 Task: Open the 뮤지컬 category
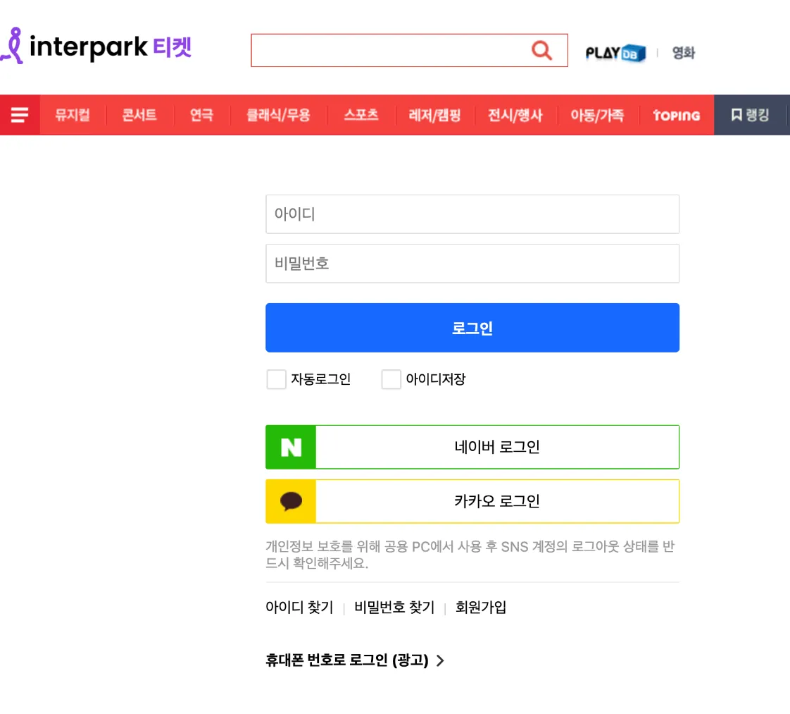click(x=73, y=115)
